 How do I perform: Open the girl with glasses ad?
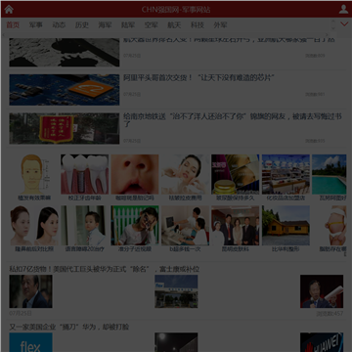click(135, 226)
